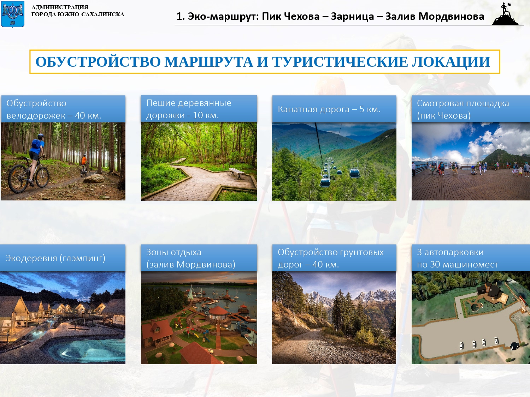
Task: Click label '3 автопарковки по 30 машиномест'
Action: [x=471, y=258]
